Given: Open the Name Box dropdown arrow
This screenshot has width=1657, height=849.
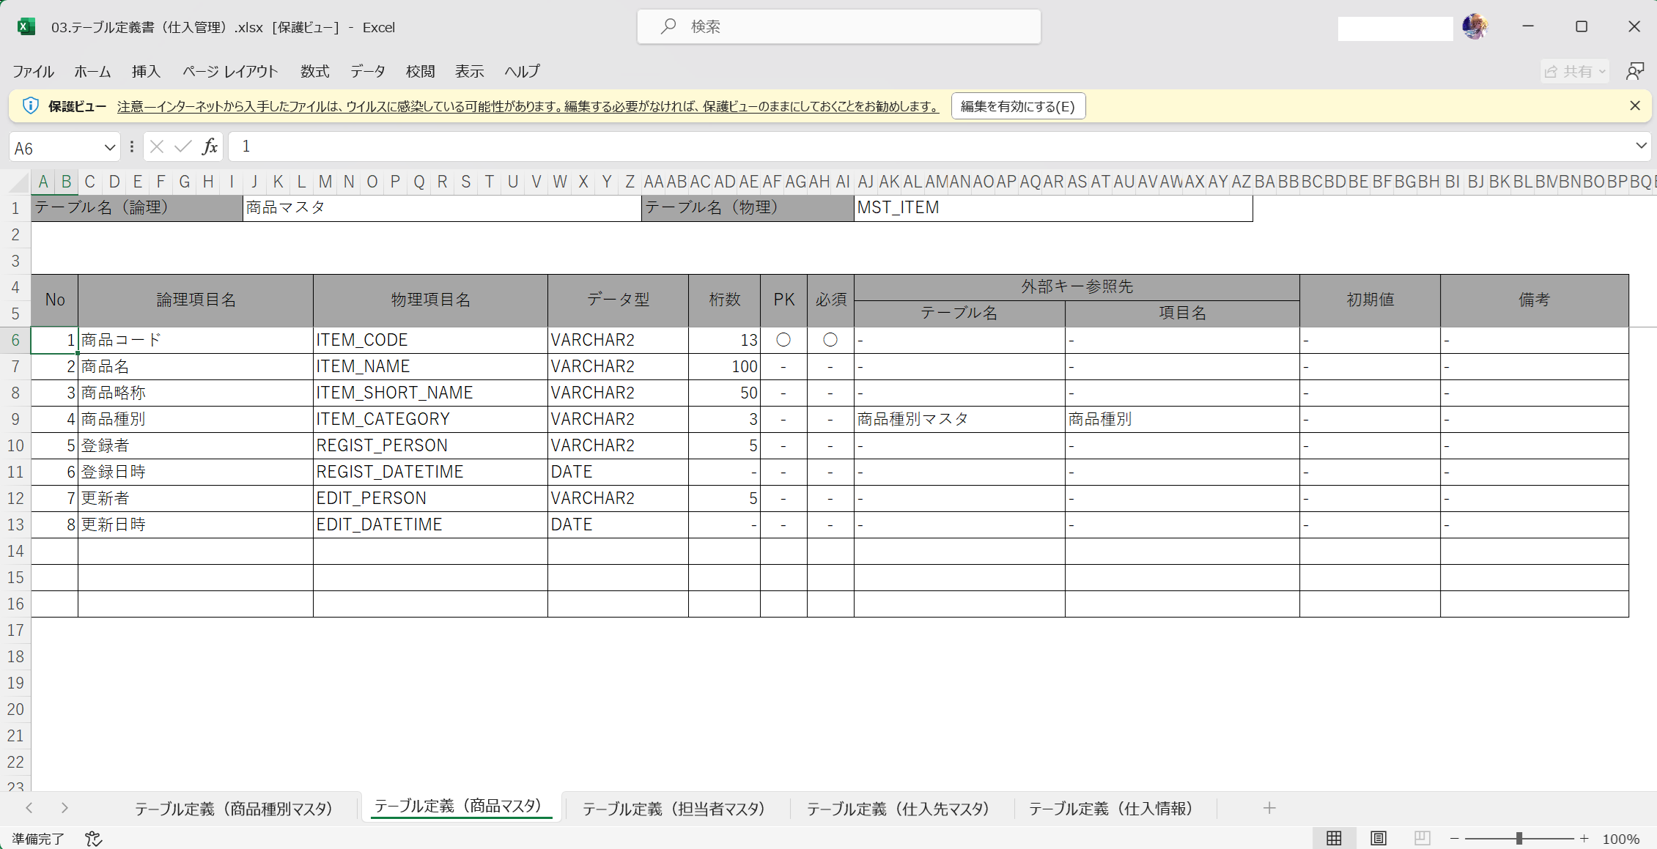Looking at the screenshot, I should point(110,147).
